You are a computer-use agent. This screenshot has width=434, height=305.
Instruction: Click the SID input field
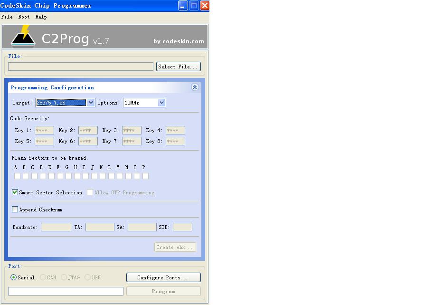click(182, 227)
